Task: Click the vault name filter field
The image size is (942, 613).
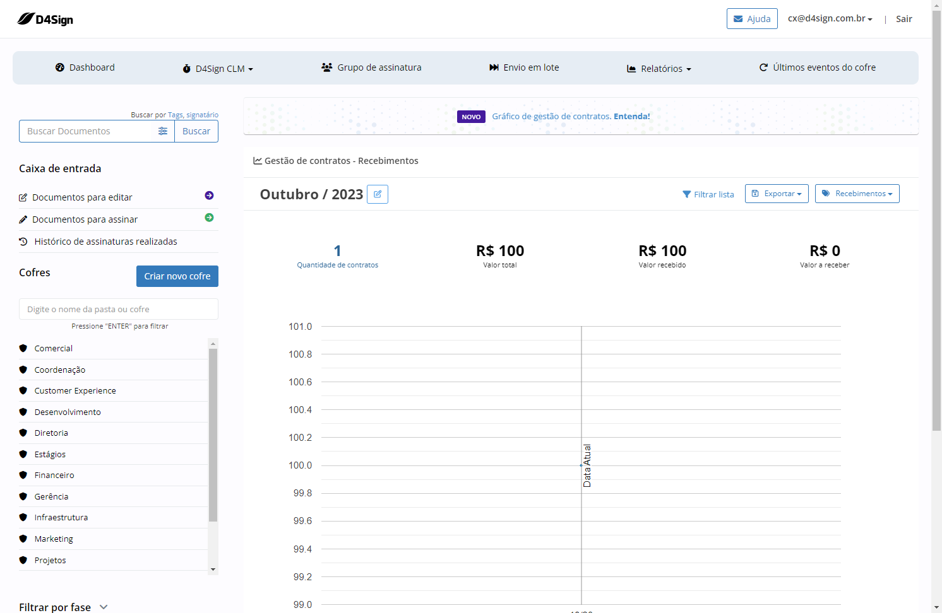Action: pos(119,309)
